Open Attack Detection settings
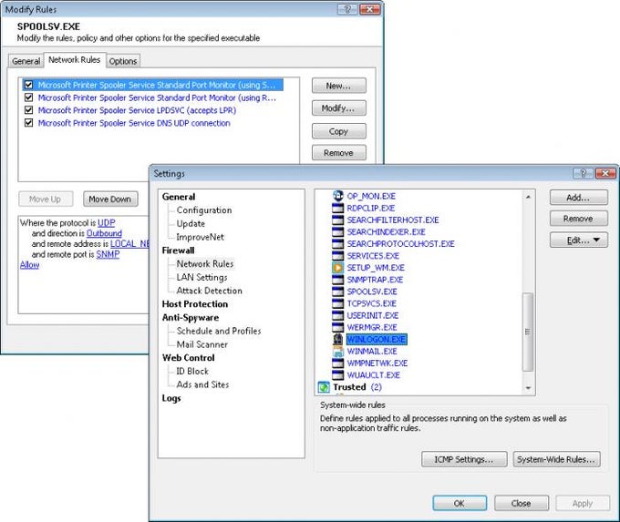Image resolution: width=620 pixels, height=522 pixels. tap(209, 291)
